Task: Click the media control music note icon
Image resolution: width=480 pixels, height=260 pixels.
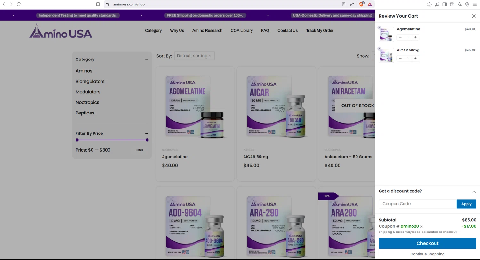Action: pos(437,4)
